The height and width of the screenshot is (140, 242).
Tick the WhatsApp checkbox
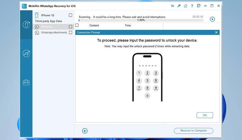[x=71, y=27]
